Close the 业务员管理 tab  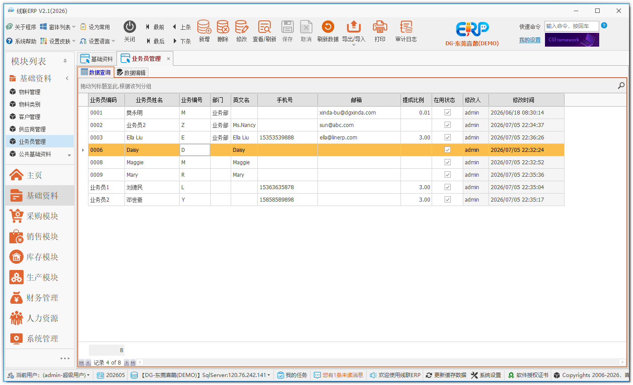(x=168, y=59)
